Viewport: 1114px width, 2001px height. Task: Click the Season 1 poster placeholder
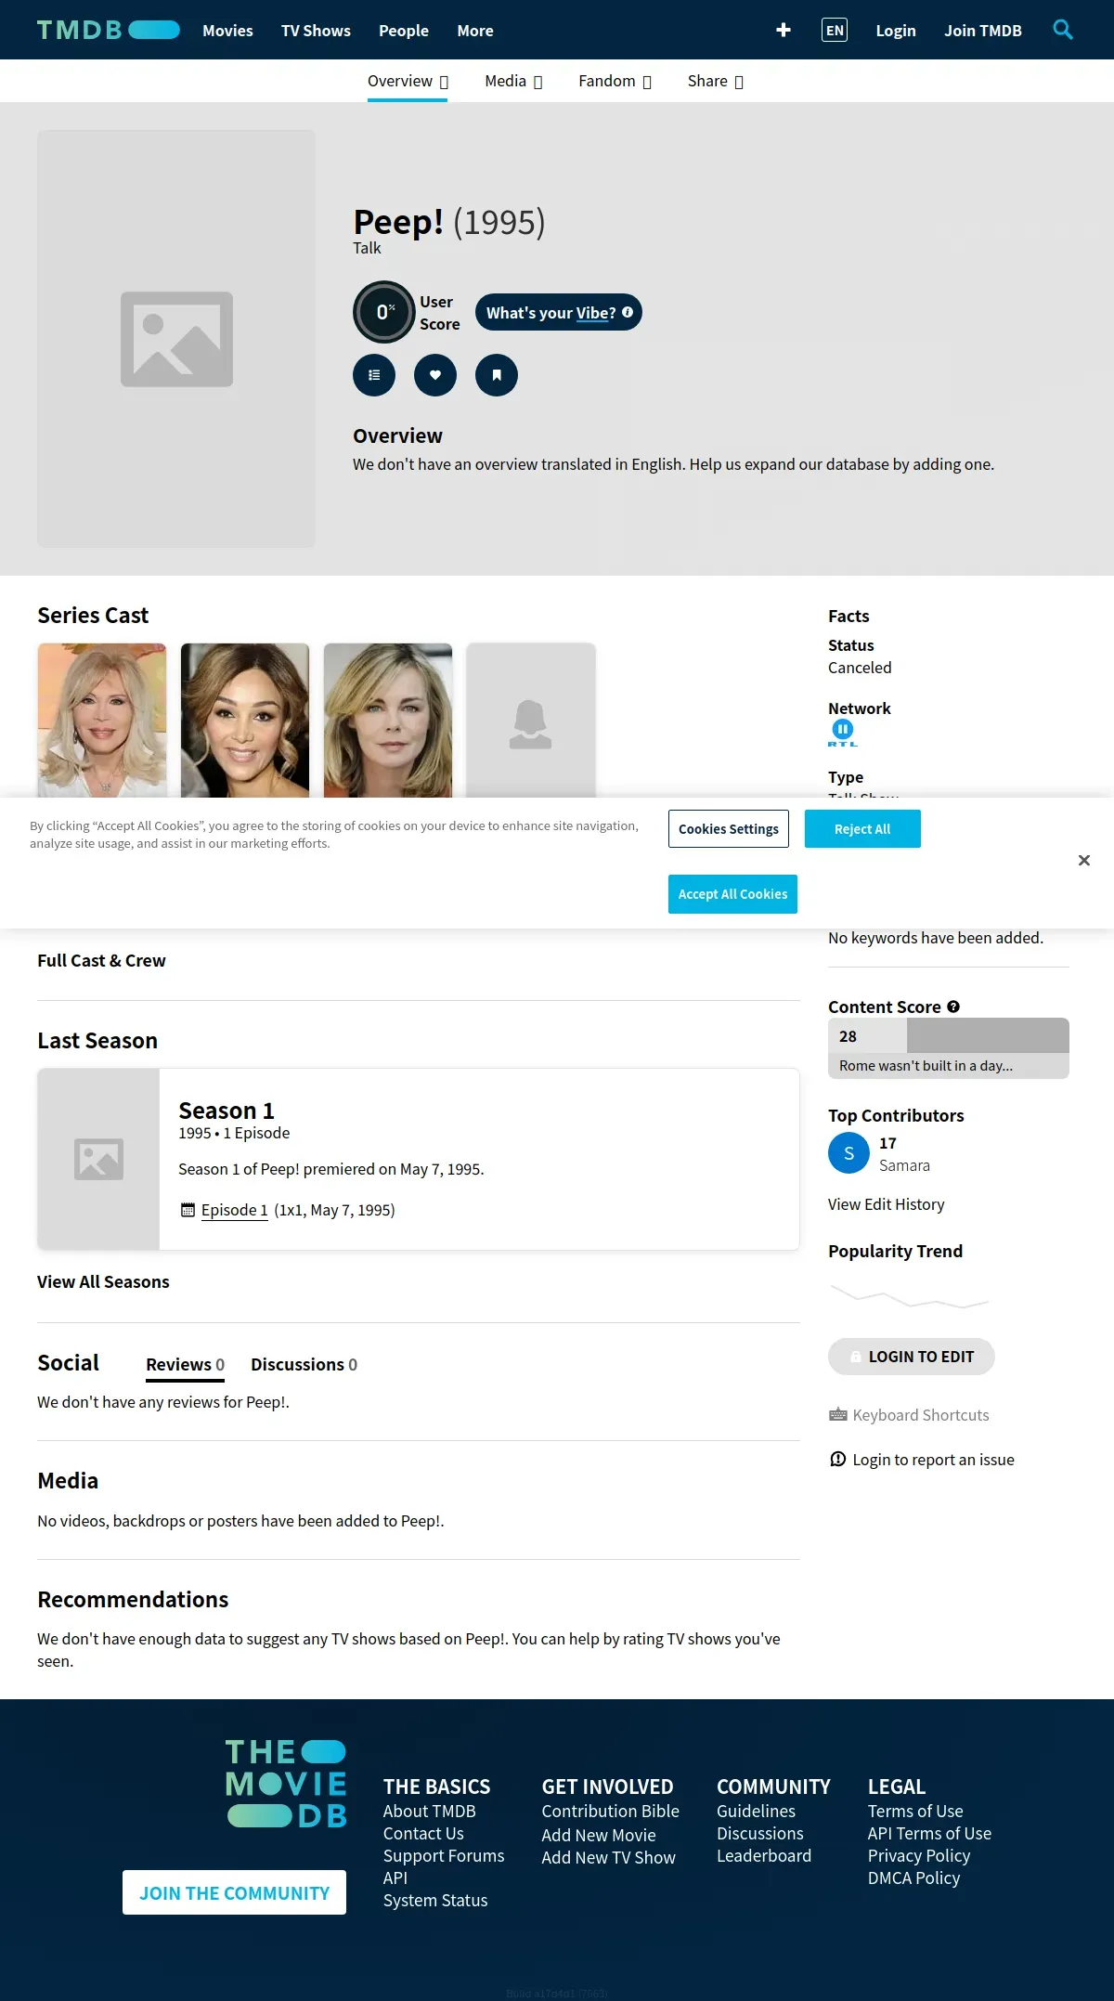[98, 1159]
